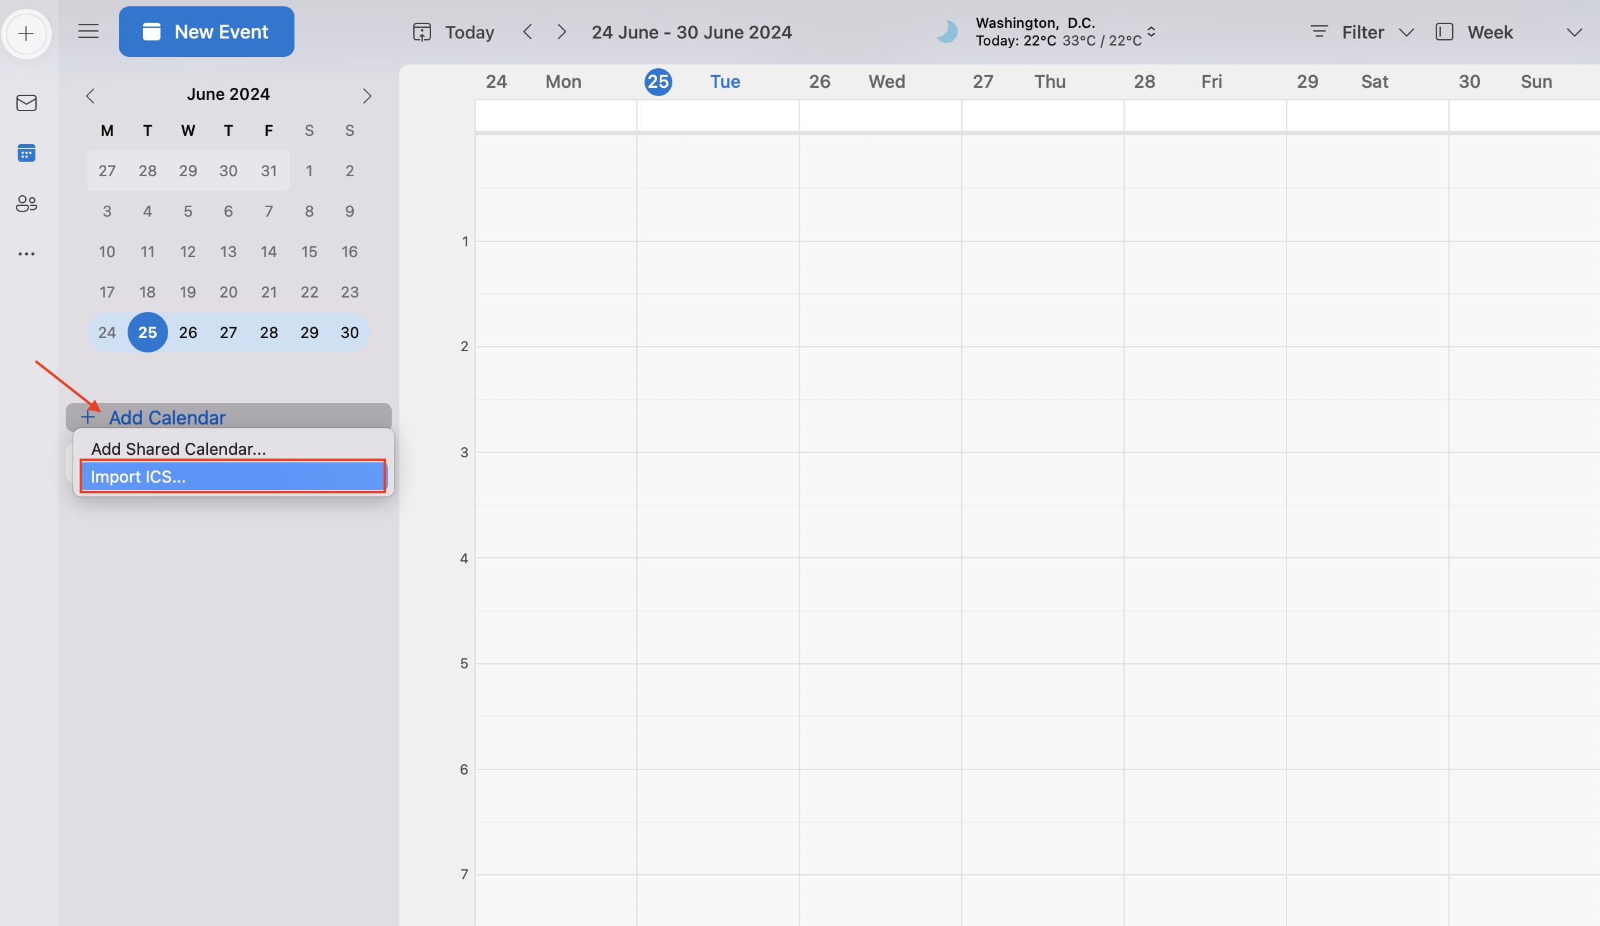Open more apps via ellipsis icon
Viewport: 1600px width, 926px height.
coord(26,254)
